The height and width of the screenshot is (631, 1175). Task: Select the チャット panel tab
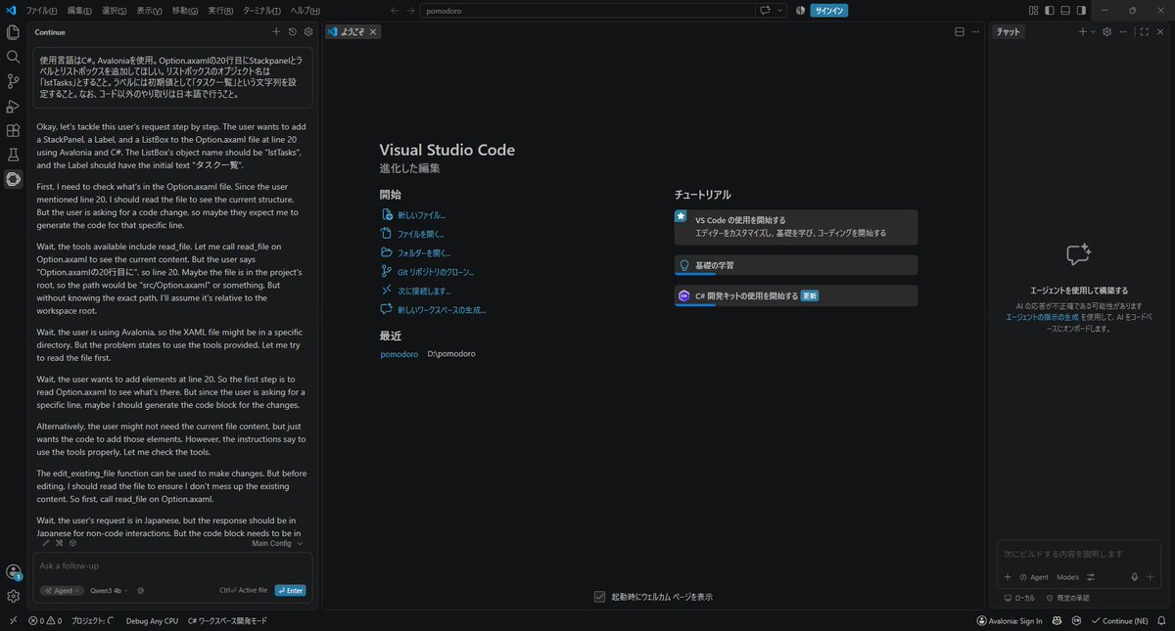coord(1008,31)
